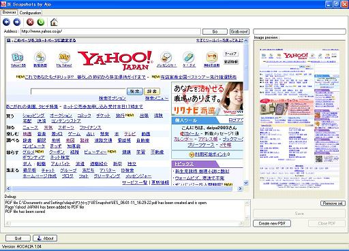Screen dimensions: 349x251
Task: Click the web page scroll up arrow
Action: click(x=246, y=41)
